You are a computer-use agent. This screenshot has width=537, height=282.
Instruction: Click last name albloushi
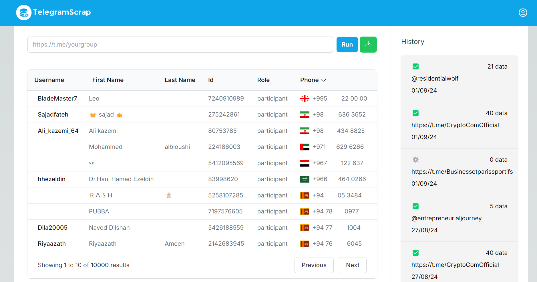click(177, 147)
